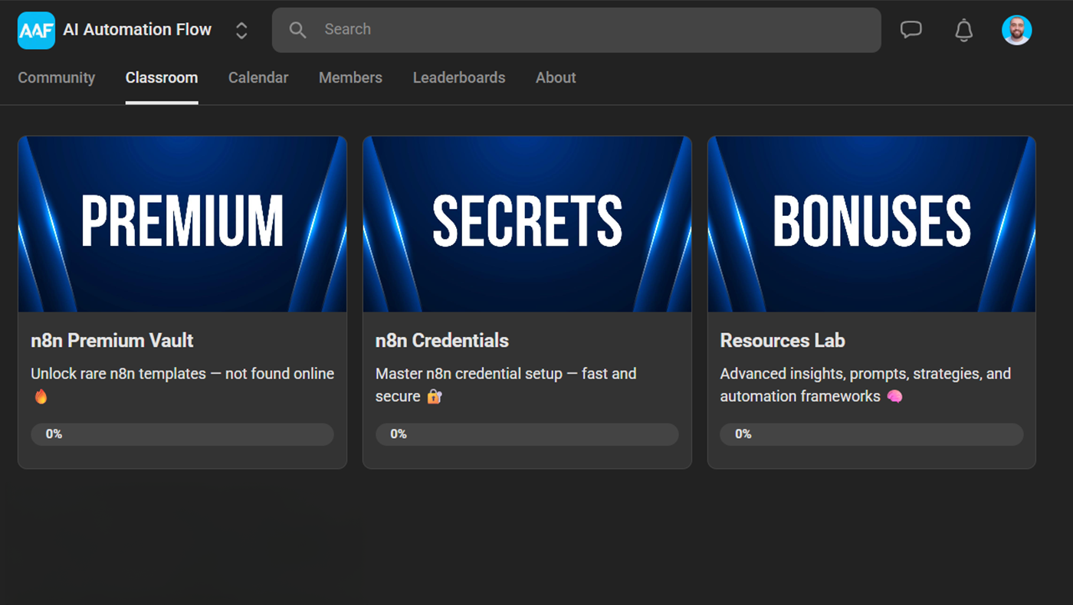Screen dimensions: 1073x605
Task: Switch to the Community tab
Action: pyautogui.click(x=57, y=77)
